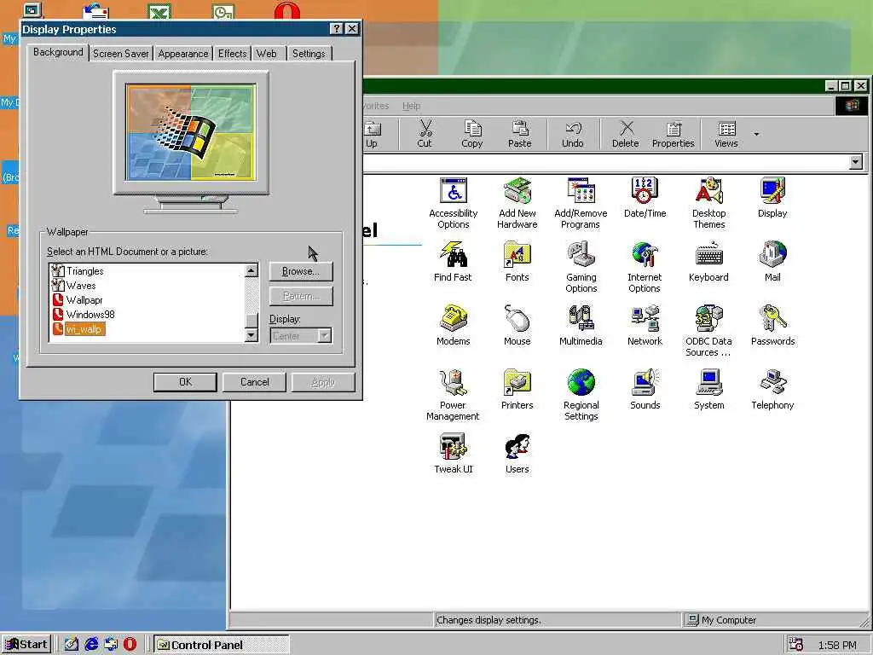The width and height of the screenshot is (873, 655).
Task: Open the System applet icon
Action: (x=708, y=390)
